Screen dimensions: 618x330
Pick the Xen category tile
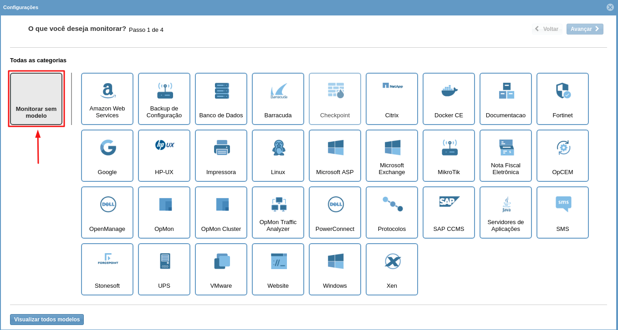click(x=392, y=269)
